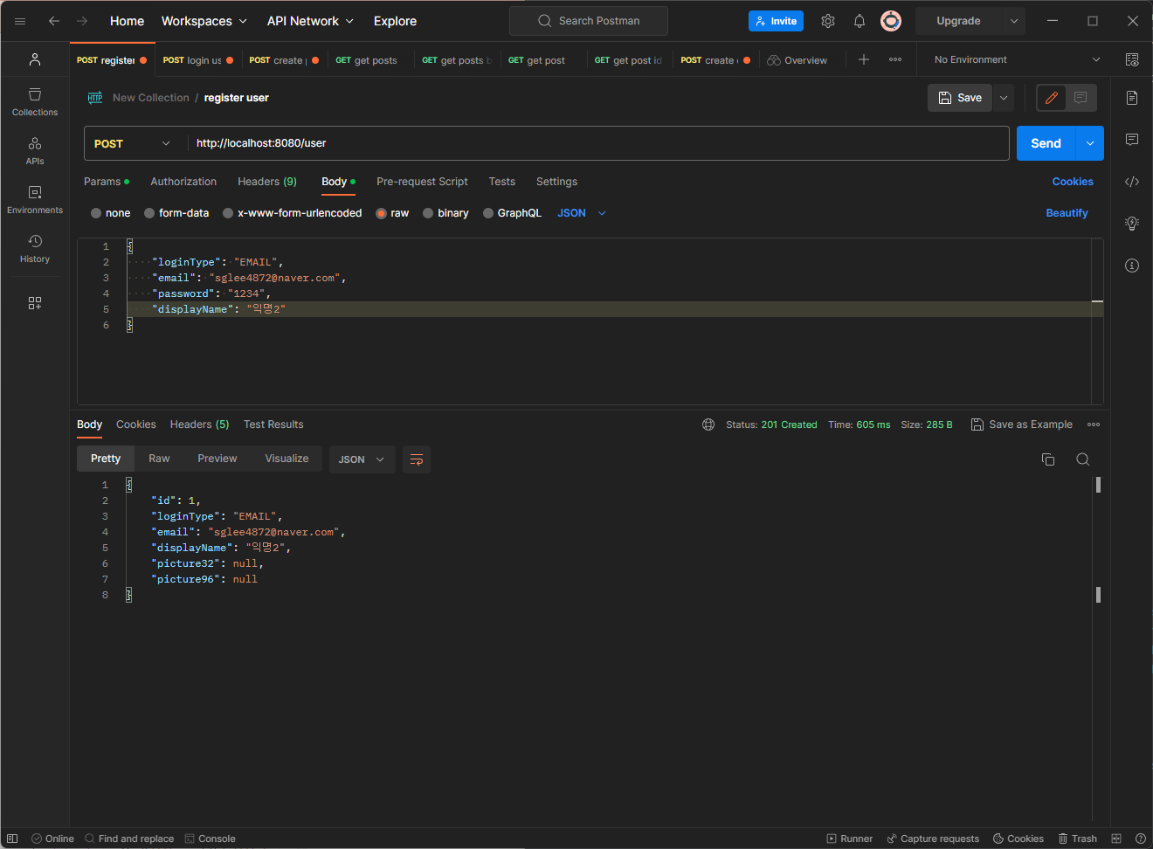Save the request
Screen dimensions: 1153x849
960,98
